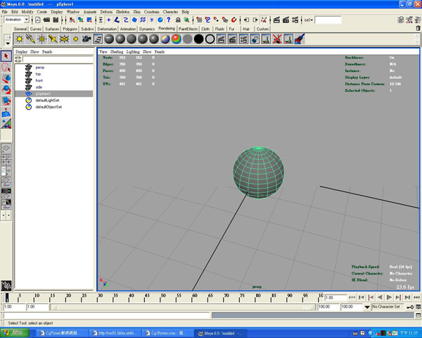Toggle the Tool Settings display button
Screen dimensions: 422x338
(409, 20)
